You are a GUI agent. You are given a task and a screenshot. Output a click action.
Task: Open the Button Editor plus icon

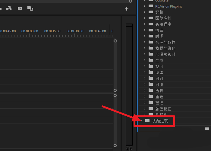point(127,9)
